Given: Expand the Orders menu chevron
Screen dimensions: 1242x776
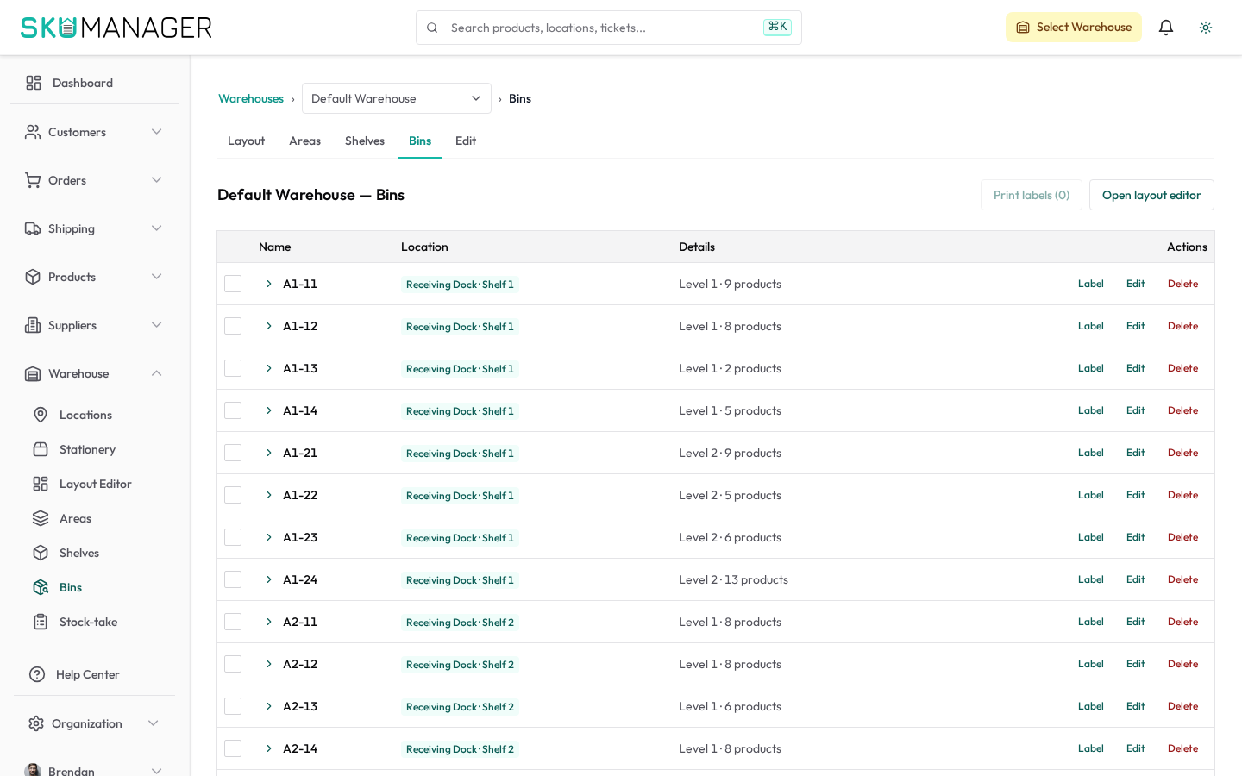Looking at the screenshot, I should [x=157, y=180].
